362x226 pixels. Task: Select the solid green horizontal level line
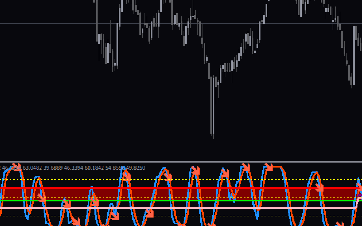[x=181, y=201]
